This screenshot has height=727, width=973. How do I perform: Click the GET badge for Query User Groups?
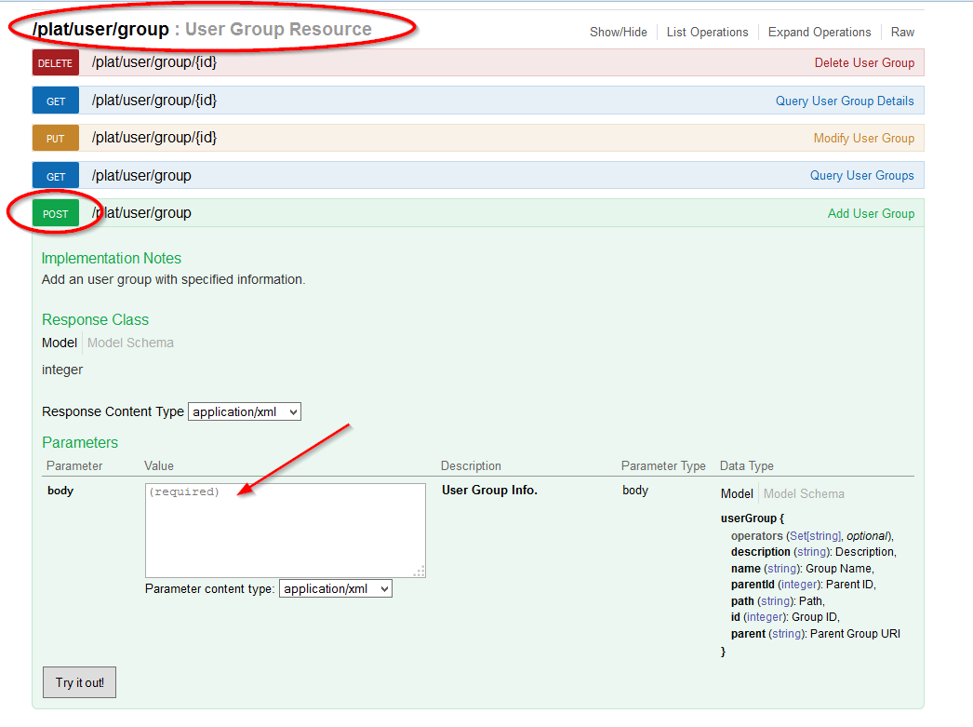56,176
